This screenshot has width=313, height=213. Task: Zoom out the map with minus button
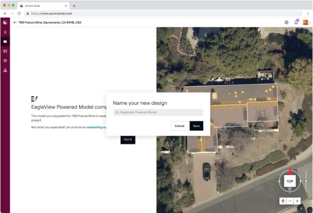[290, 201]
